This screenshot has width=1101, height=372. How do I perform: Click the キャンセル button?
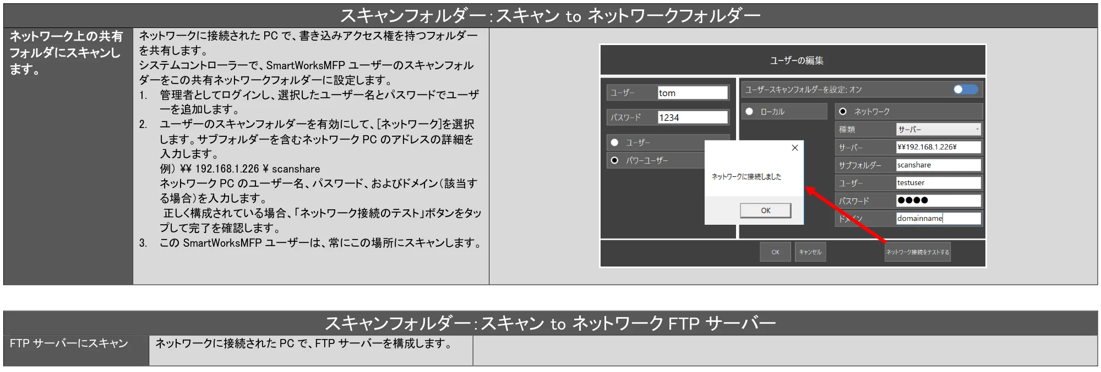point(810,252)
